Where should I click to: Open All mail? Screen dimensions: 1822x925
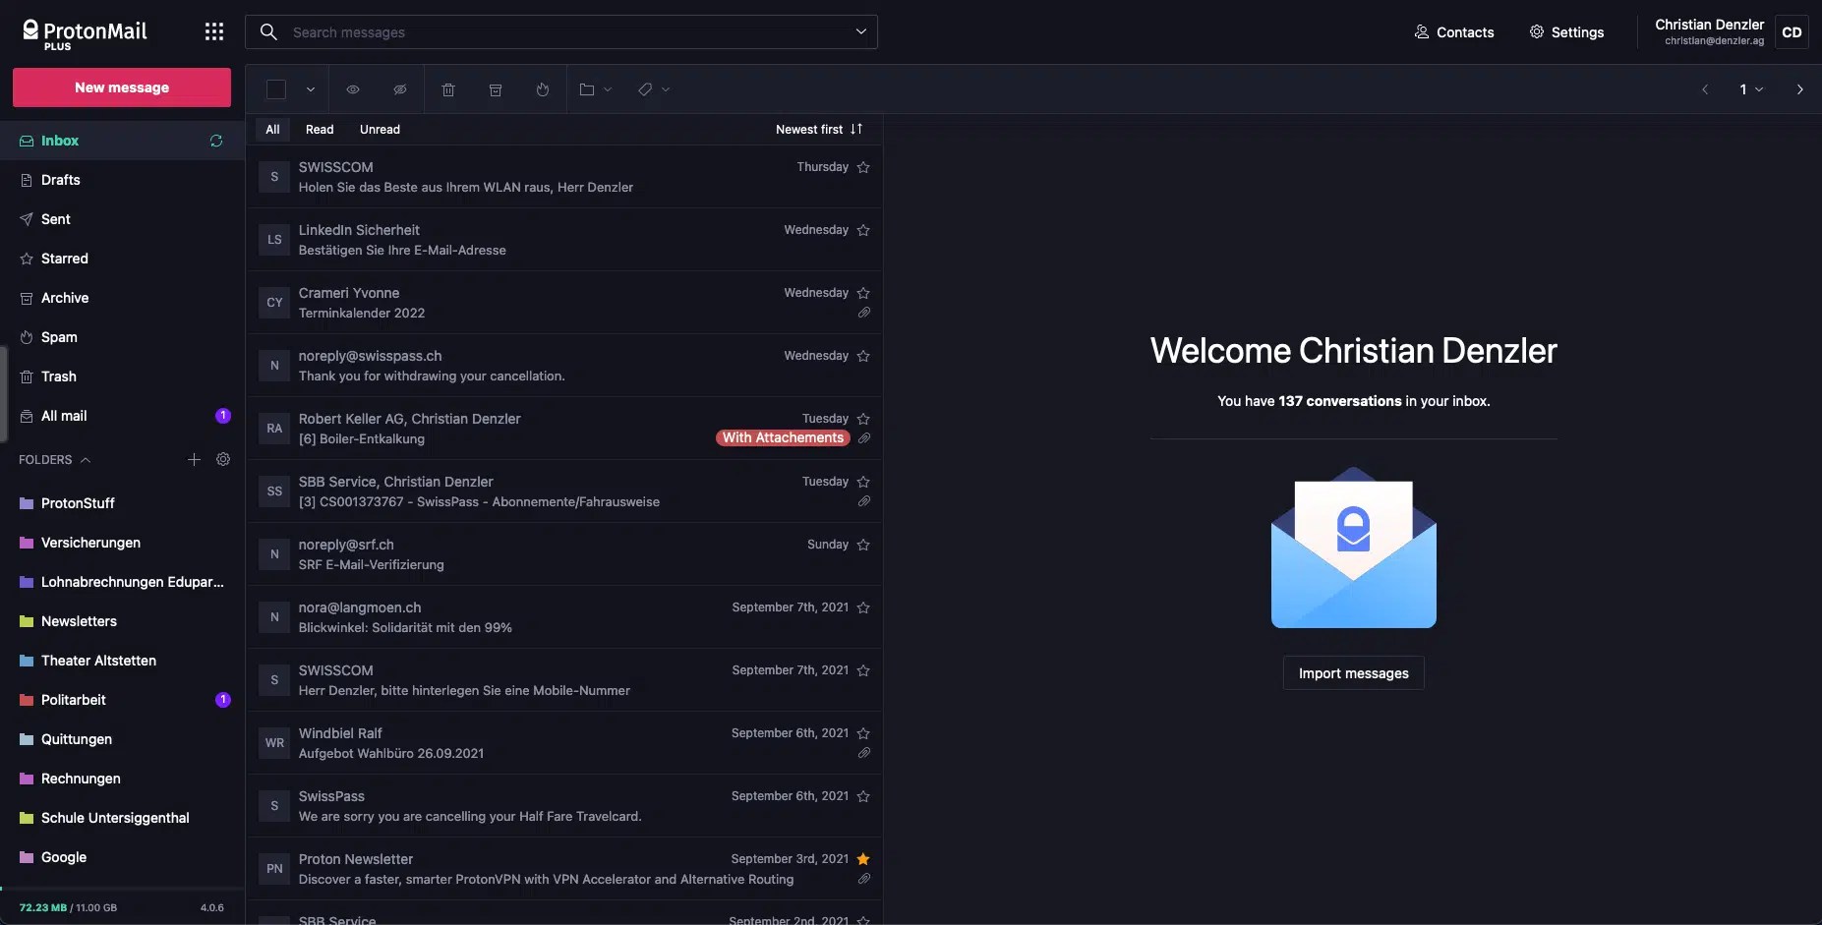(122, 416)
